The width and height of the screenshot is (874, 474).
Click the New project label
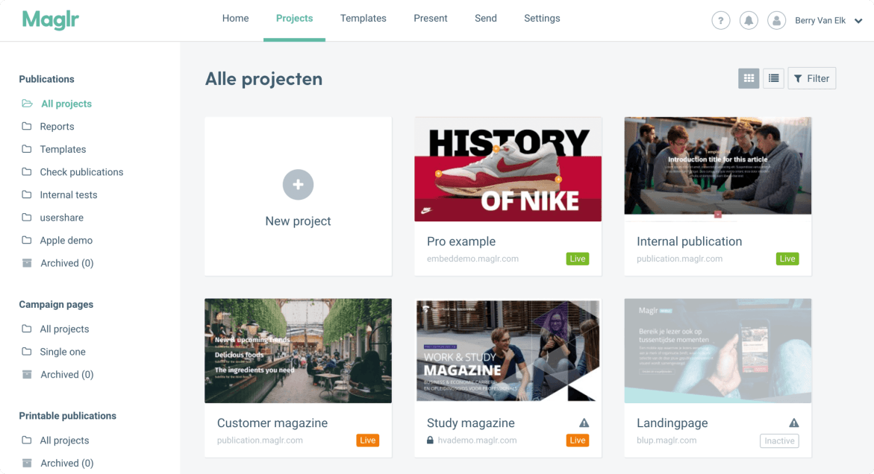click(x=299, y=221)
